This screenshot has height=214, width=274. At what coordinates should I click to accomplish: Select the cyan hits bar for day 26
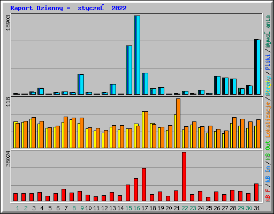(x=218, y=85)
